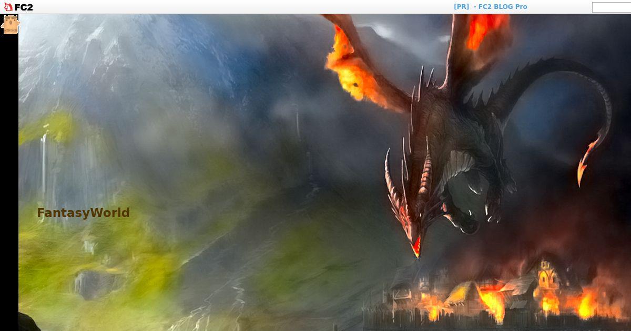
Task: Follow the [PR] link in header
Action: tap(461, 7)
